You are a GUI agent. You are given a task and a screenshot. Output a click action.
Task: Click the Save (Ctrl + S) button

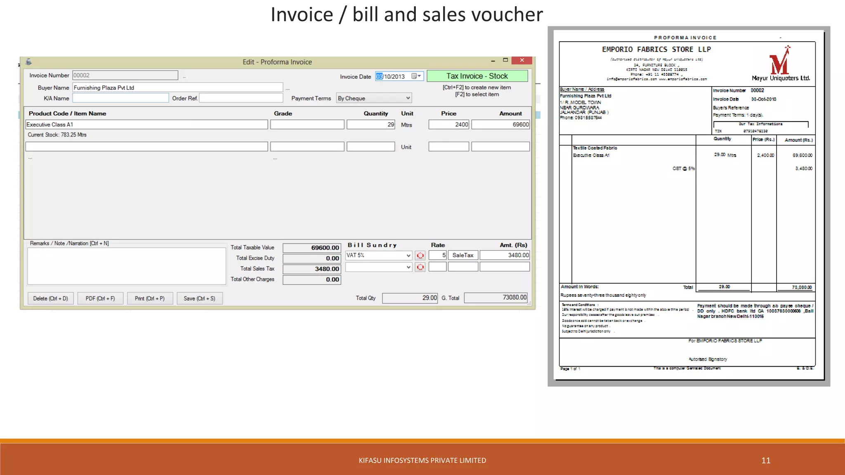(199, 299)
